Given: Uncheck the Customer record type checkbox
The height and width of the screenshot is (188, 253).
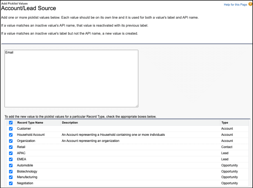Looking at the screenshot, I should (11, 128).
